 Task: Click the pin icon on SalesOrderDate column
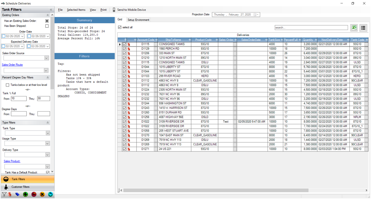point(266,40)
